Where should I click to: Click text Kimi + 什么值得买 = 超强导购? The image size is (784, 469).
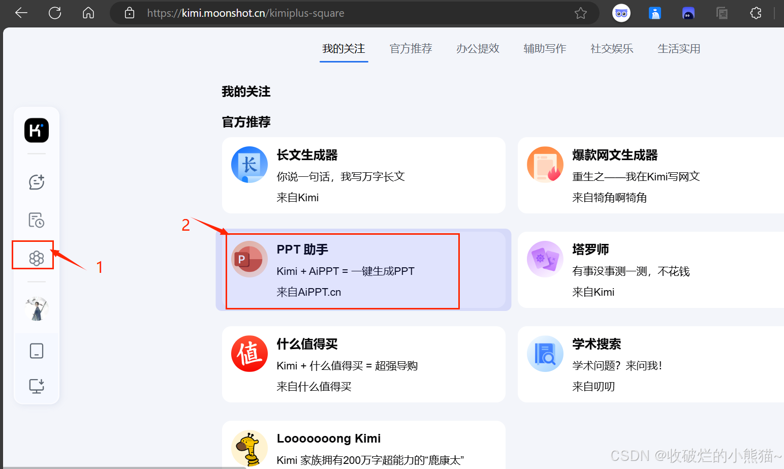[347, 366]
